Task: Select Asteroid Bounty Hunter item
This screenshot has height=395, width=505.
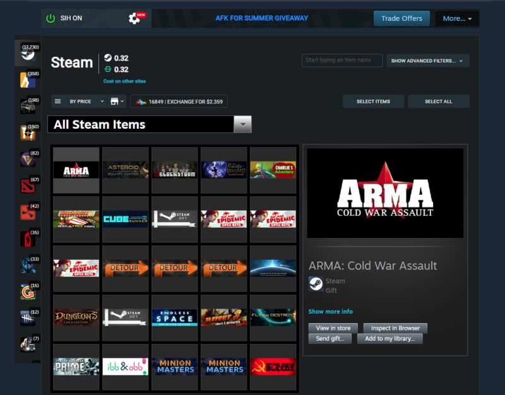Action: tap(125, 170)
